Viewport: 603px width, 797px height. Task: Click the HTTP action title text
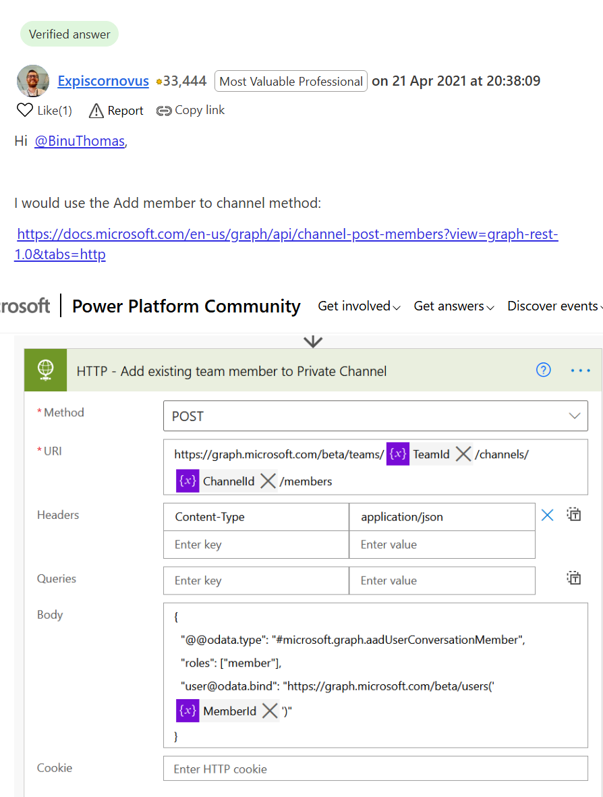click(231, 371)
